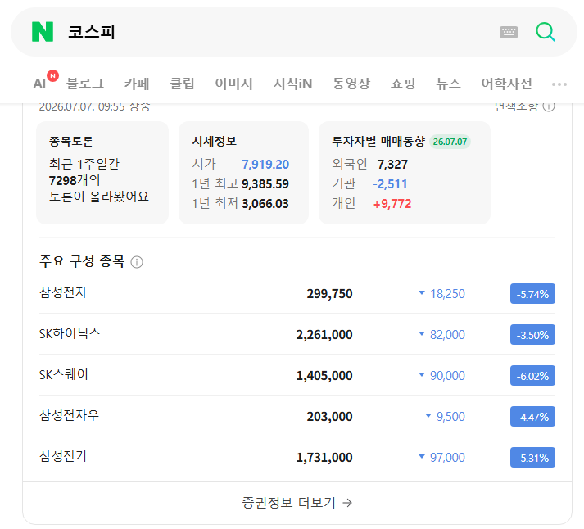Open the 동영상 tab
584x529 pixels.
click(x=351, y=84)
